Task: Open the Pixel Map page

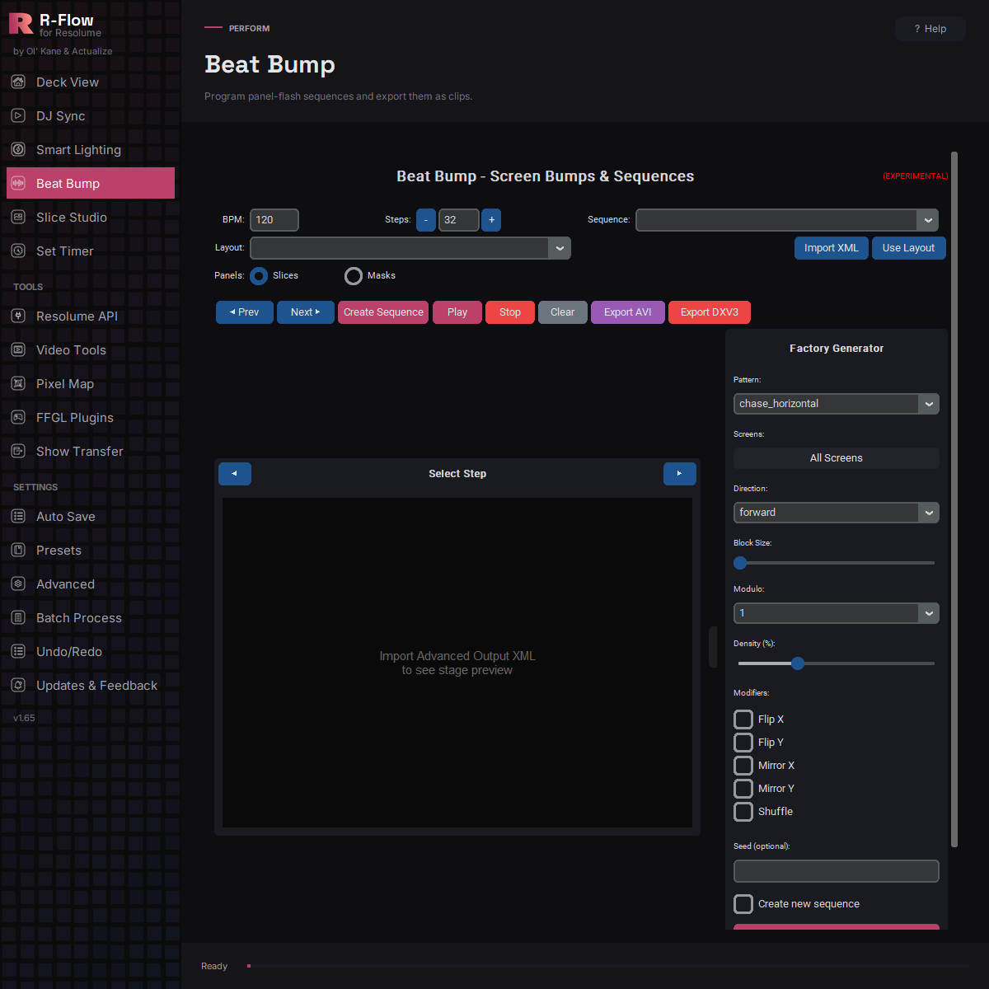Action: (91, 384)
